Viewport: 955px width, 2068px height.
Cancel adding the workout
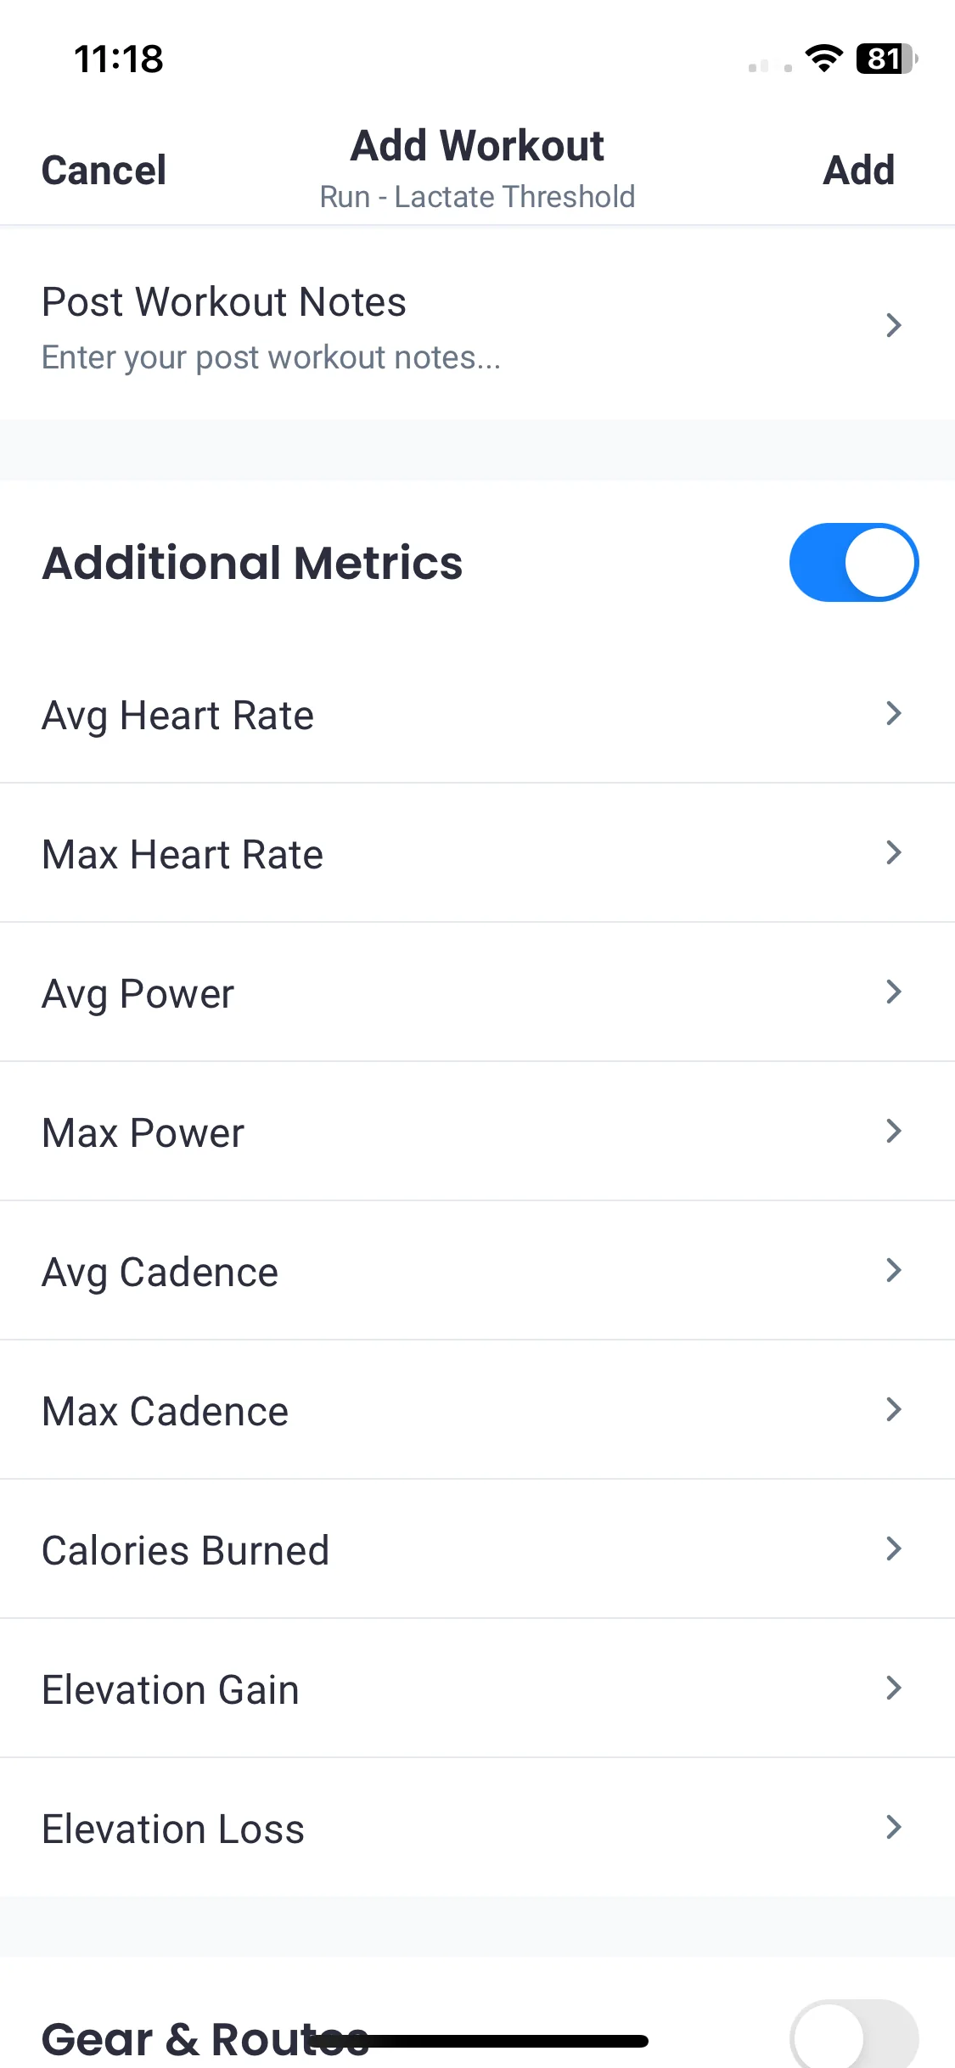click(104, 170)
